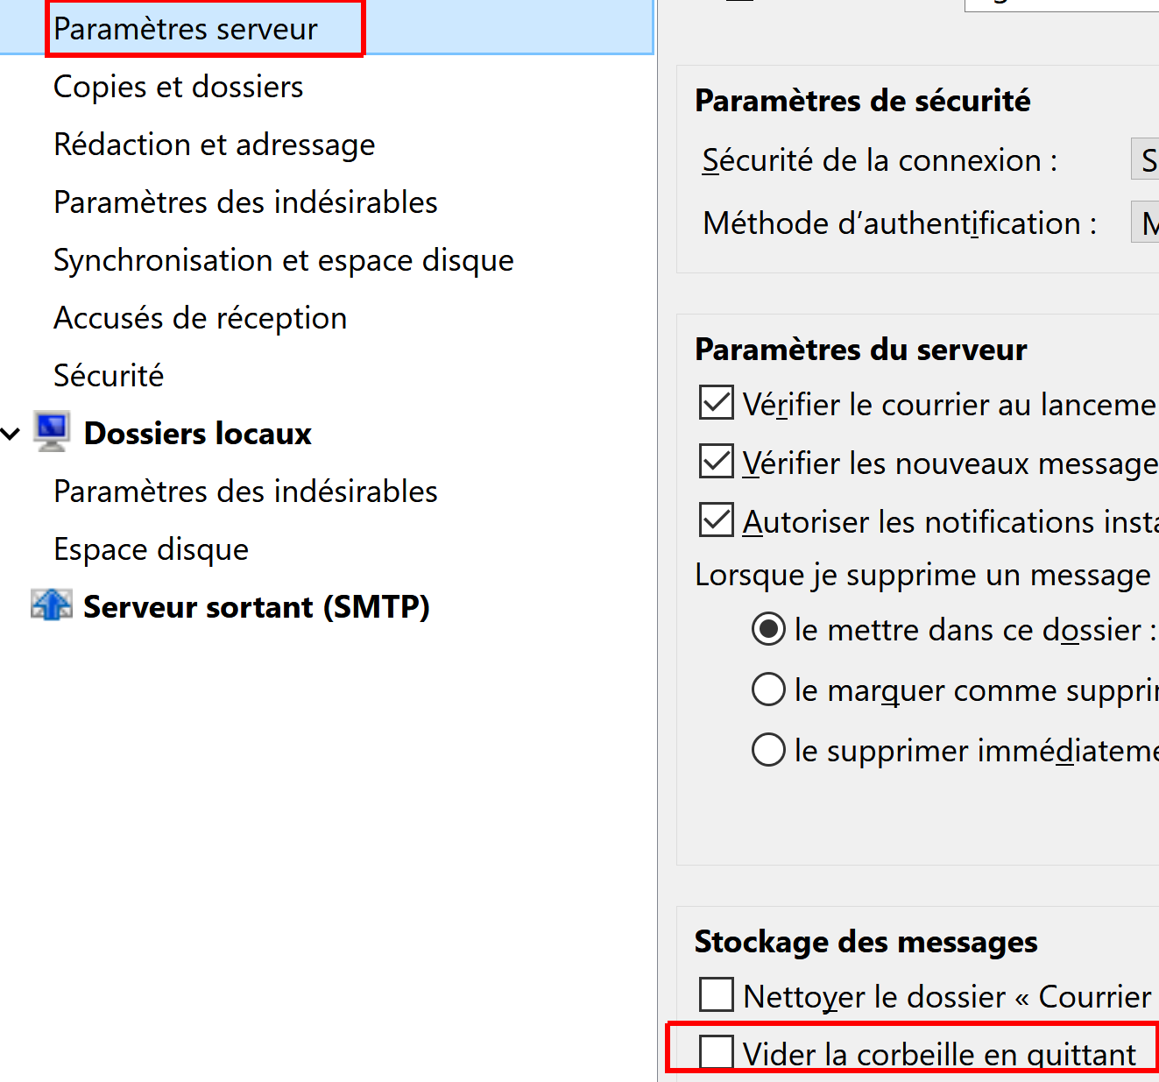This screenshot has width=1159, height=1082.
Task: Select 'le mettre dans ce dossier' radio
Action: [768, 629]
